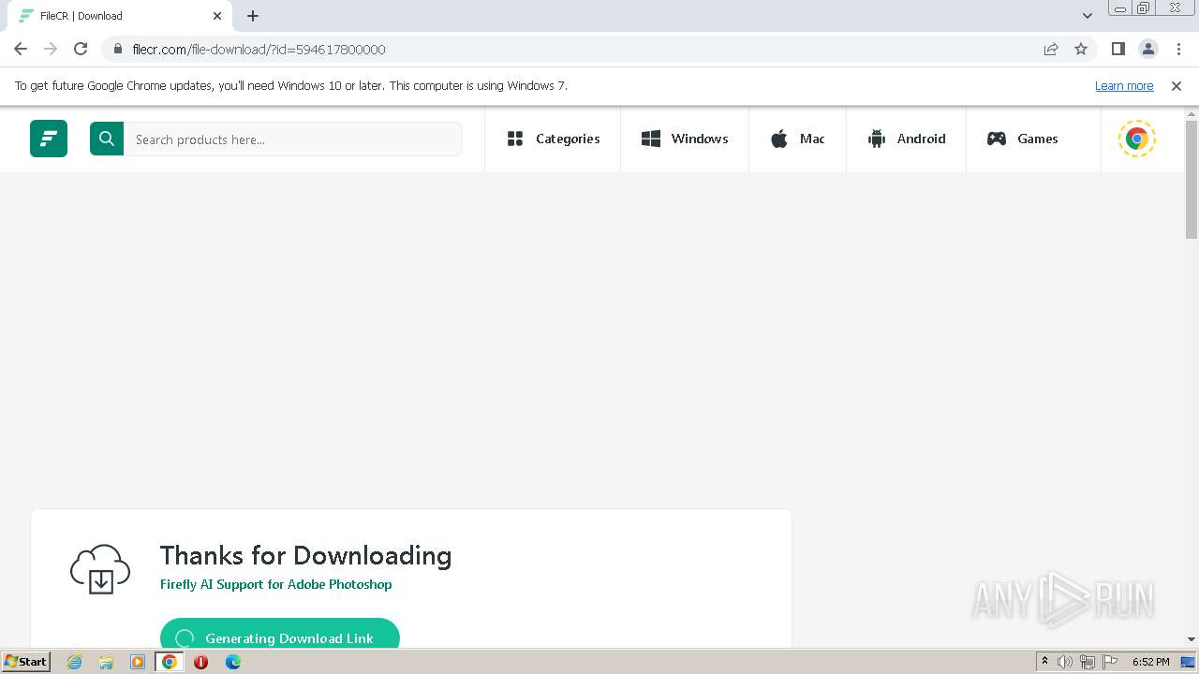The width and height of the screenshot is (1199, 674).
Task: Open the Chrome profile menu
Action: tap(1148, 49)
